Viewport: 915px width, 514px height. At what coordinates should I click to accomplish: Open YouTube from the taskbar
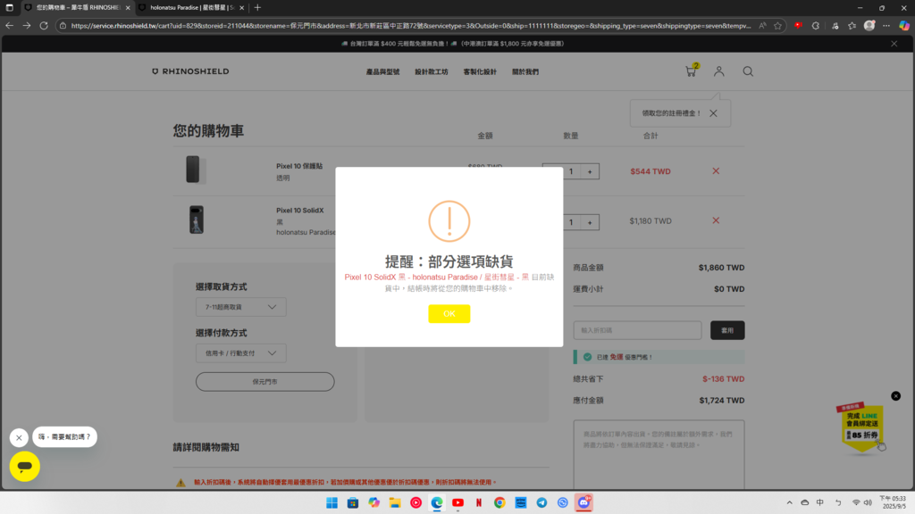(x=458, y=502)
